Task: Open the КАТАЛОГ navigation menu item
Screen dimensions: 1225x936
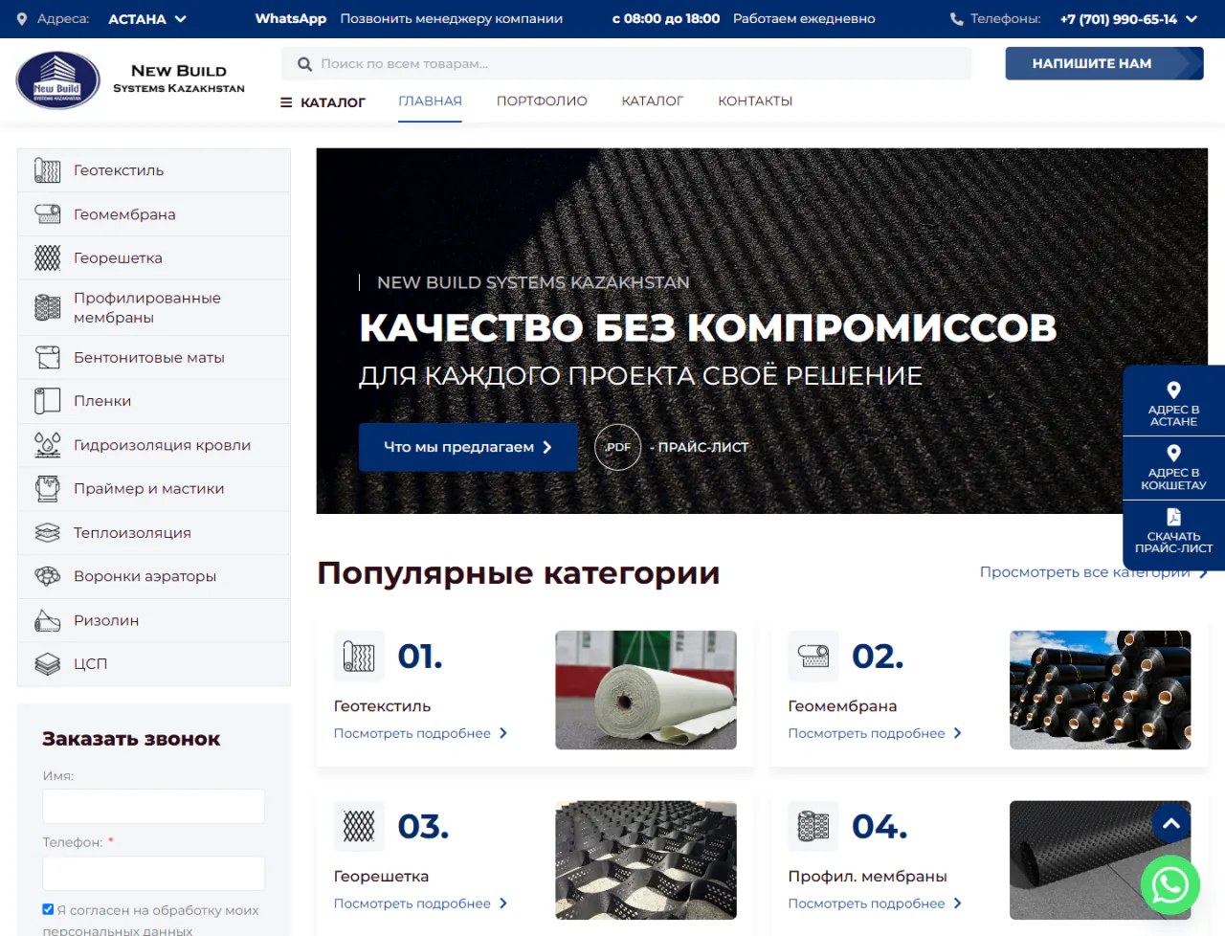Action: 653,101
